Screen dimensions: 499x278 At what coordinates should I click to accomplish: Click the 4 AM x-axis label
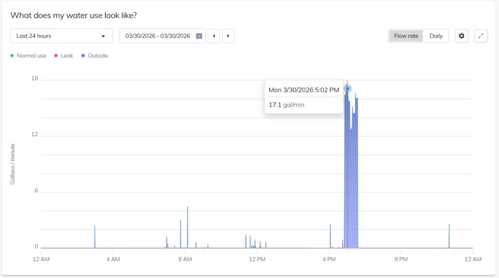(113, 259)
